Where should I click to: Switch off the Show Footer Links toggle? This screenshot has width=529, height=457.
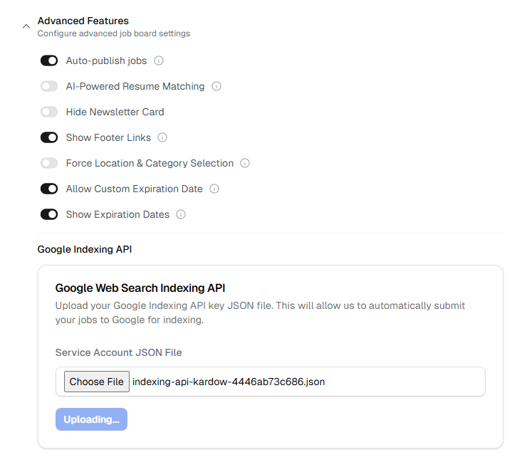coord(49,137)
